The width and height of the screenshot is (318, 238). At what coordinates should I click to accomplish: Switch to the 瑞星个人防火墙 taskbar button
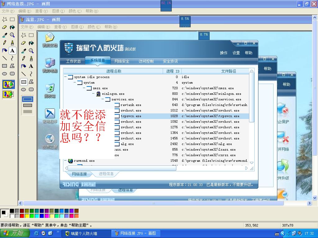[87, 234]
